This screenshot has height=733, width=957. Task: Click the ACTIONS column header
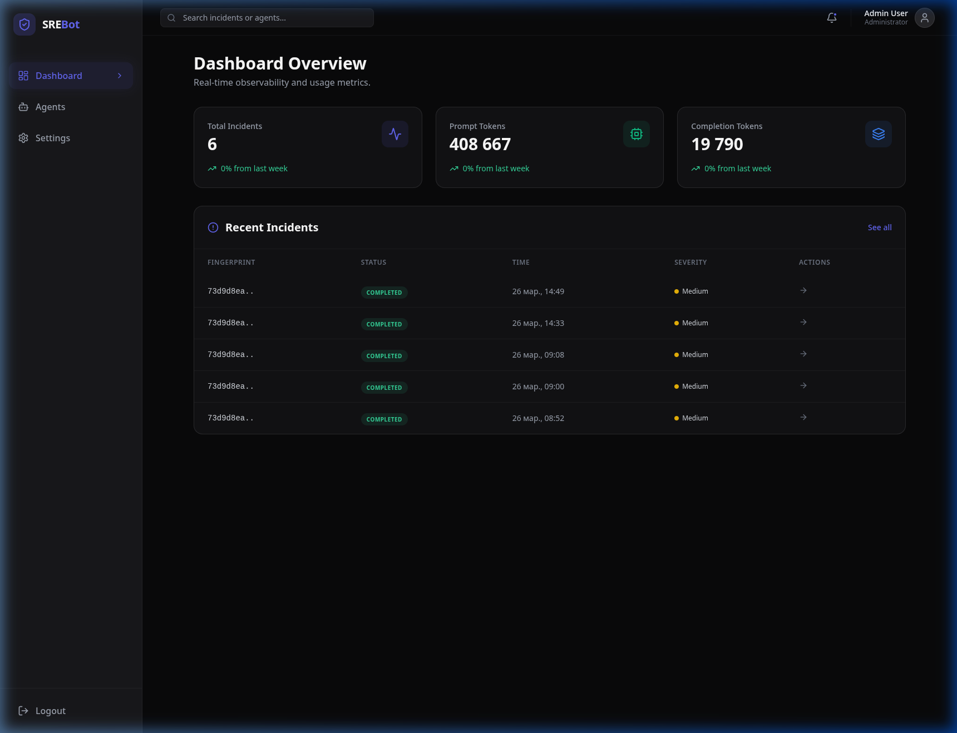tap(815, 263)
